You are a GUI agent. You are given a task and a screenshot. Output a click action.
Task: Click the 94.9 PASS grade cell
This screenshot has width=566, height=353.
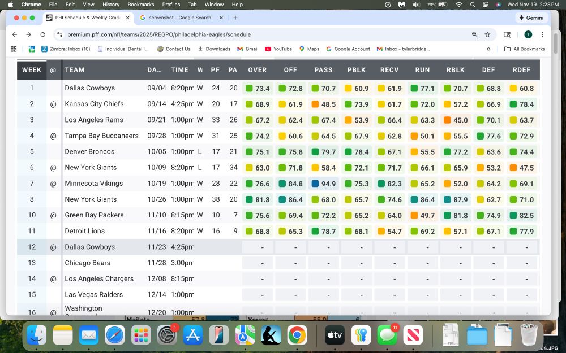click(x=323, y=184)
